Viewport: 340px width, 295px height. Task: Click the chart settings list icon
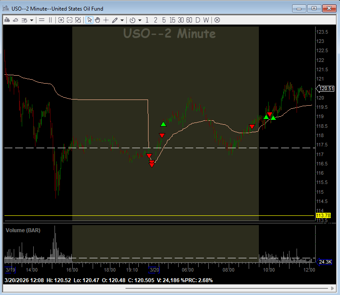[24, 20]
